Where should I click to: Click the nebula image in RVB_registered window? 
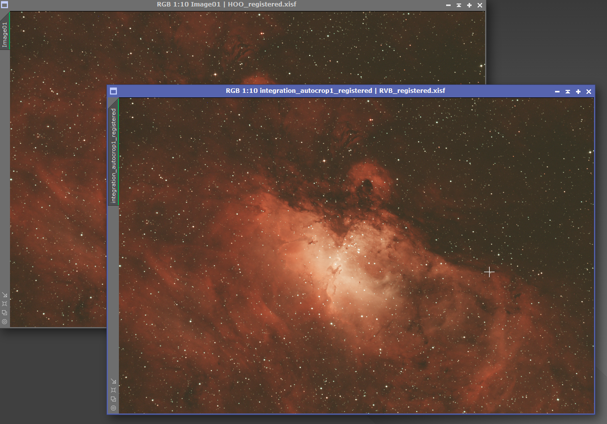tap(356, 255)
